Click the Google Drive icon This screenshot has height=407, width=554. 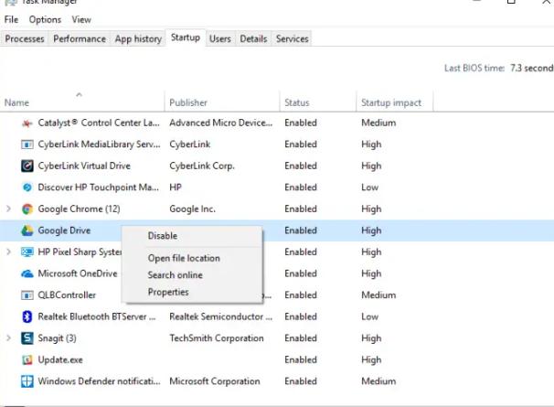pyautogui.click(x=27, y=230)
